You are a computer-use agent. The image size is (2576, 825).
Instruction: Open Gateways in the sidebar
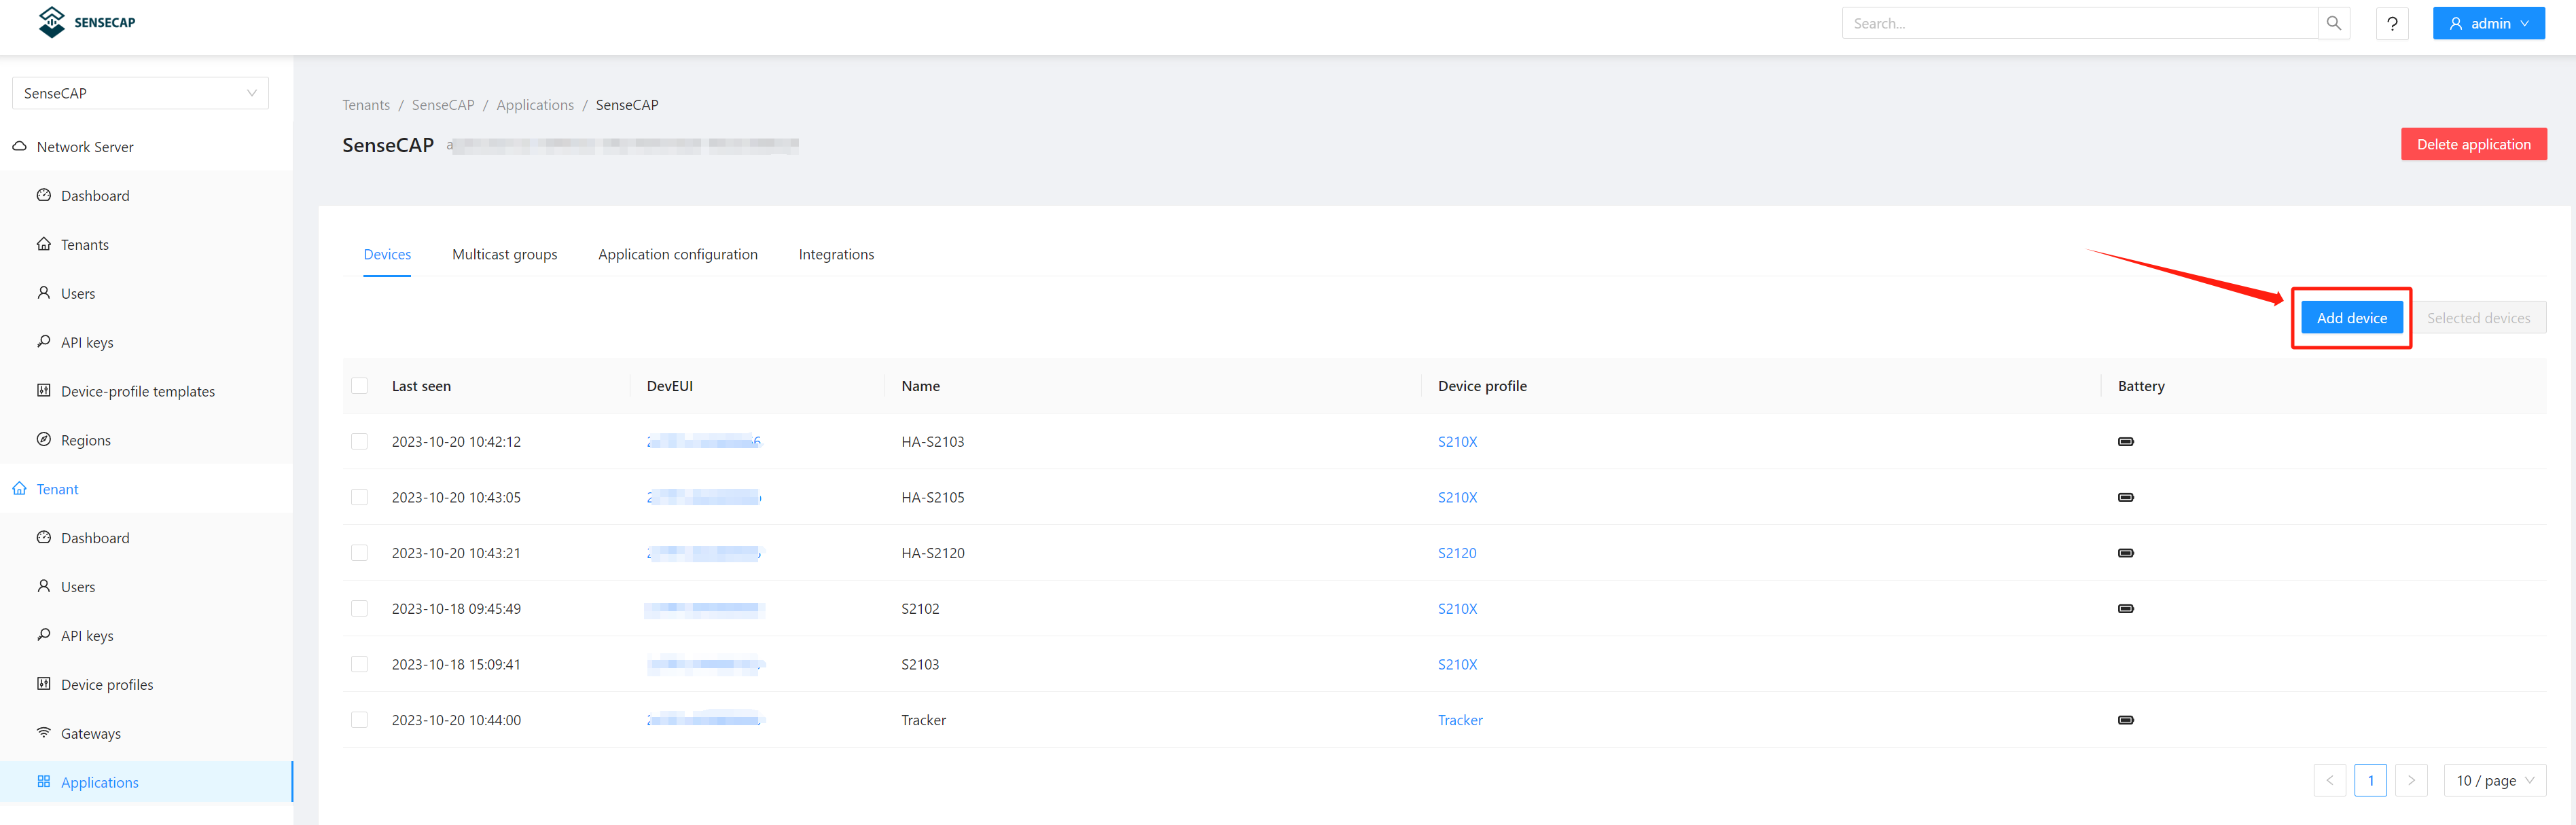tap(146, 733)
